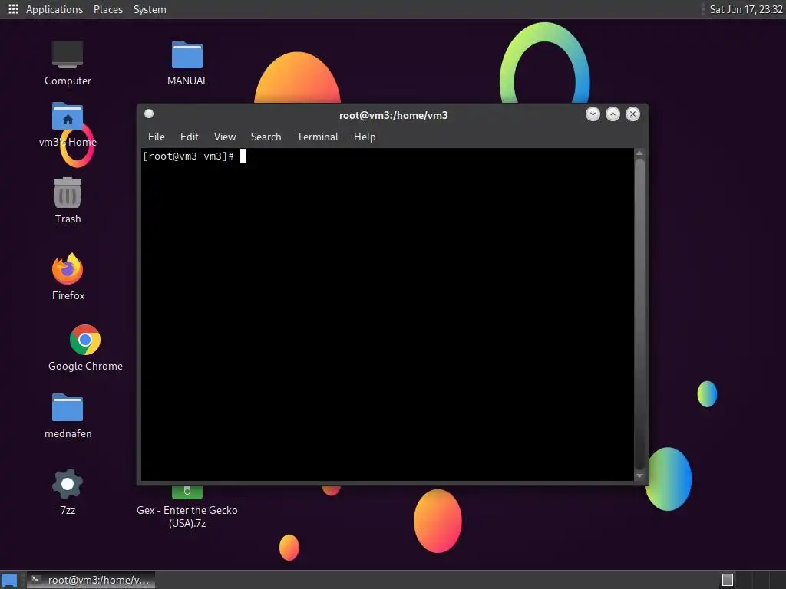Click the terminal title root@vm3:/home/vm3
Image resolution: width=786 pixels, height=589 pixels.
[394, 115]
